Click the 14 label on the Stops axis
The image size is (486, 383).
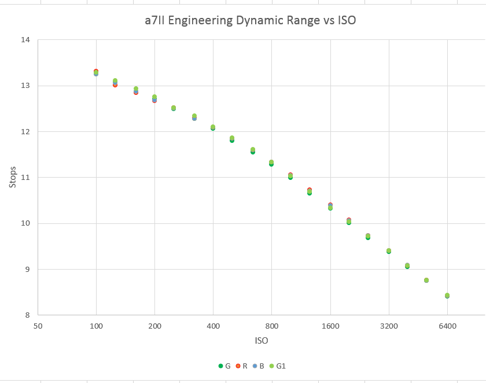tap(25, 40)
